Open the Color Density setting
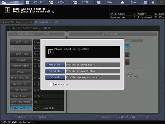This screenshot has width=165, height=124. 21,108
